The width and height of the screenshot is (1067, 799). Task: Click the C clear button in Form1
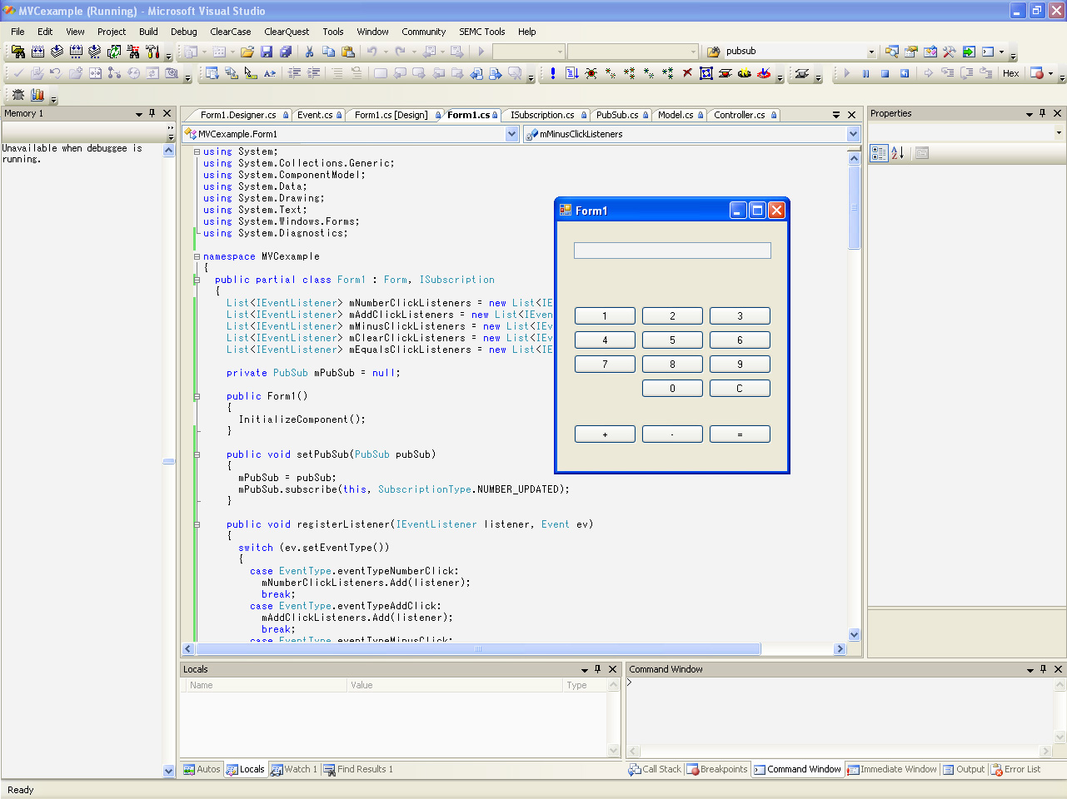coord(740,389)
